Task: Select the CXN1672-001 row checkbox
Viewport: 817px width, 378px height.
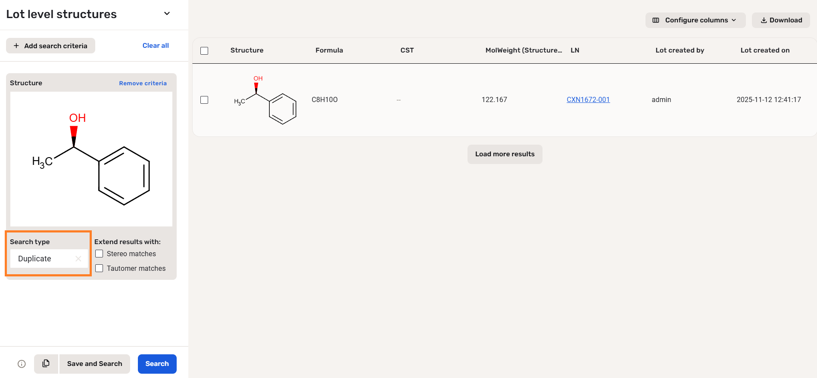Action: click(x=204, y=100)
